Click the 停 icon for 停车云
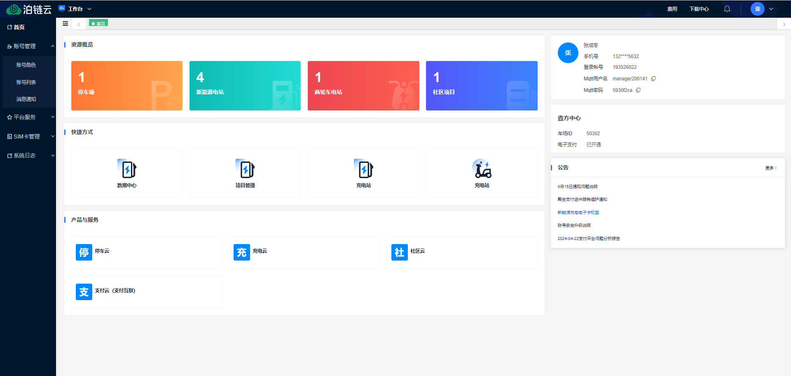 pyautogui.click(x=84, y=252)
